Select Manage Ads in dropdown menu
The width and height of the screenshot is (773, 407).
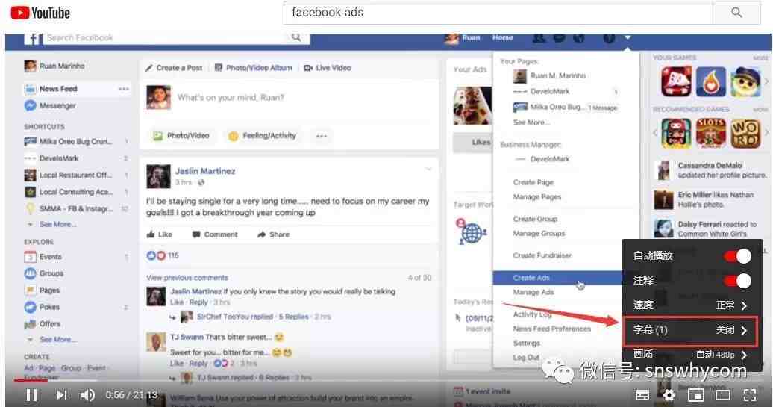pos(533,292)
